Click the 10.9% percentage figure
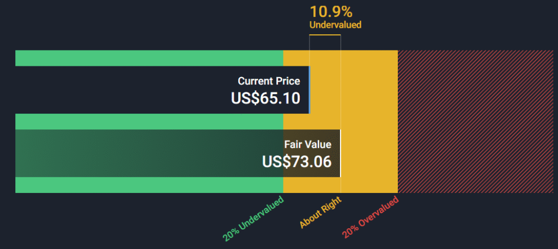Viewport: 558px width, 249px height. click(x=331, y=12)
